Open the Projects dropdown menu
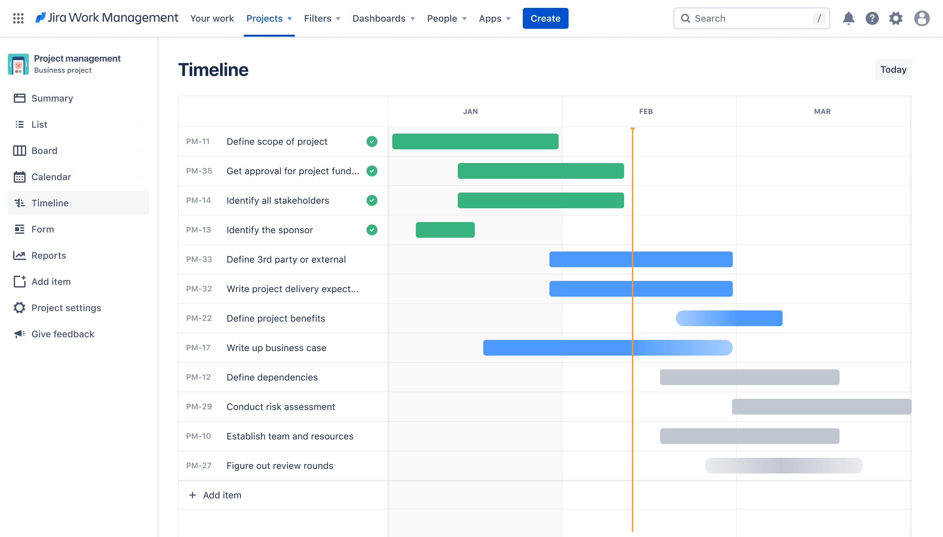The height and width of the screenshot is (537, 943). click(x=269, y=17)
